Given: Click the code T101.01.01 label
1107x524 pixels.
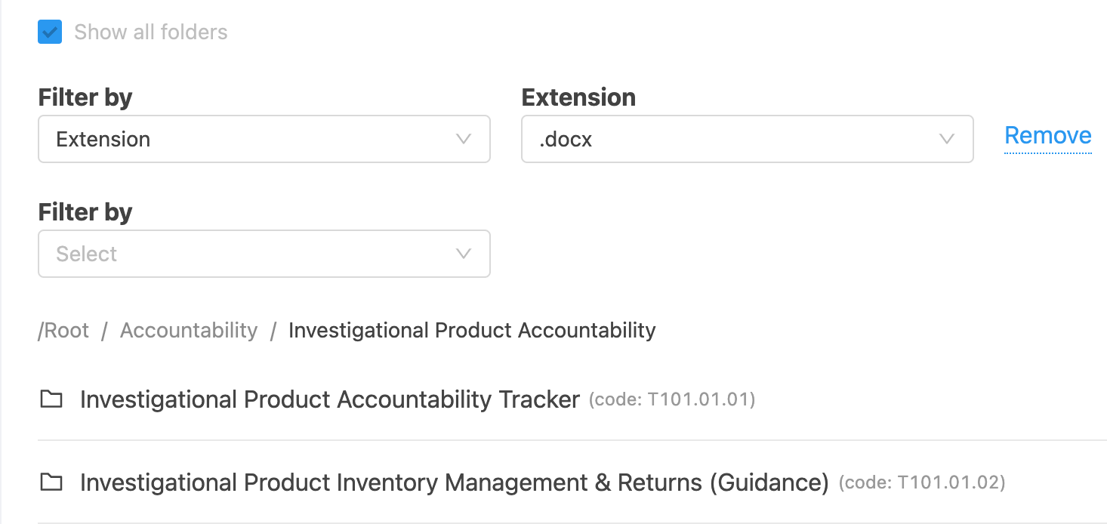Looking at the screenshot, I should (x=672, y=400).
